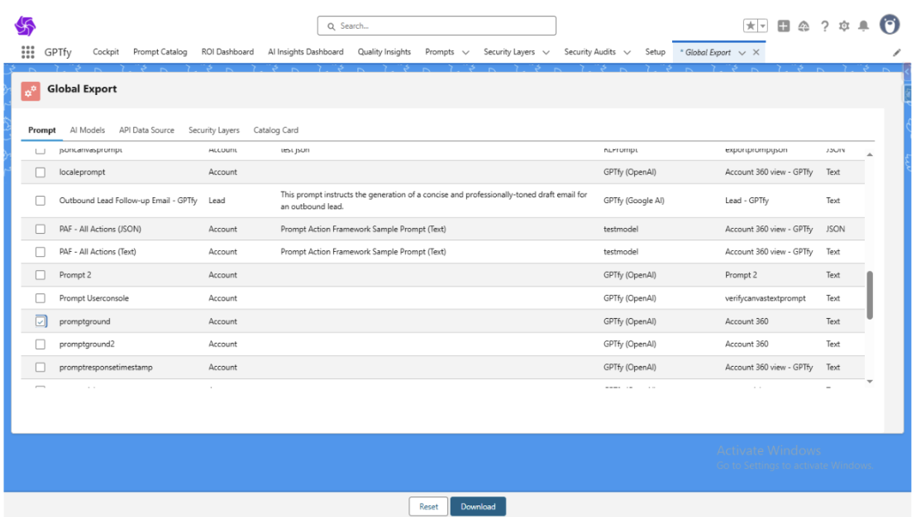Uncheck the promptground checkbox

[41, 321]
